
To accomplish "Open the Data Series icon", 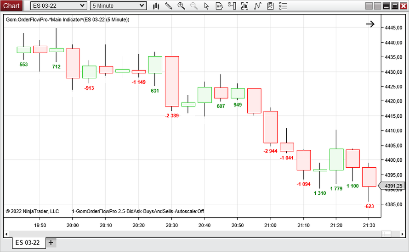I will [x=244, y=5].
